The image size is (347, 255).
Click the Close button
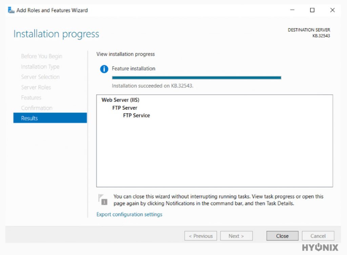pos(282,236)
